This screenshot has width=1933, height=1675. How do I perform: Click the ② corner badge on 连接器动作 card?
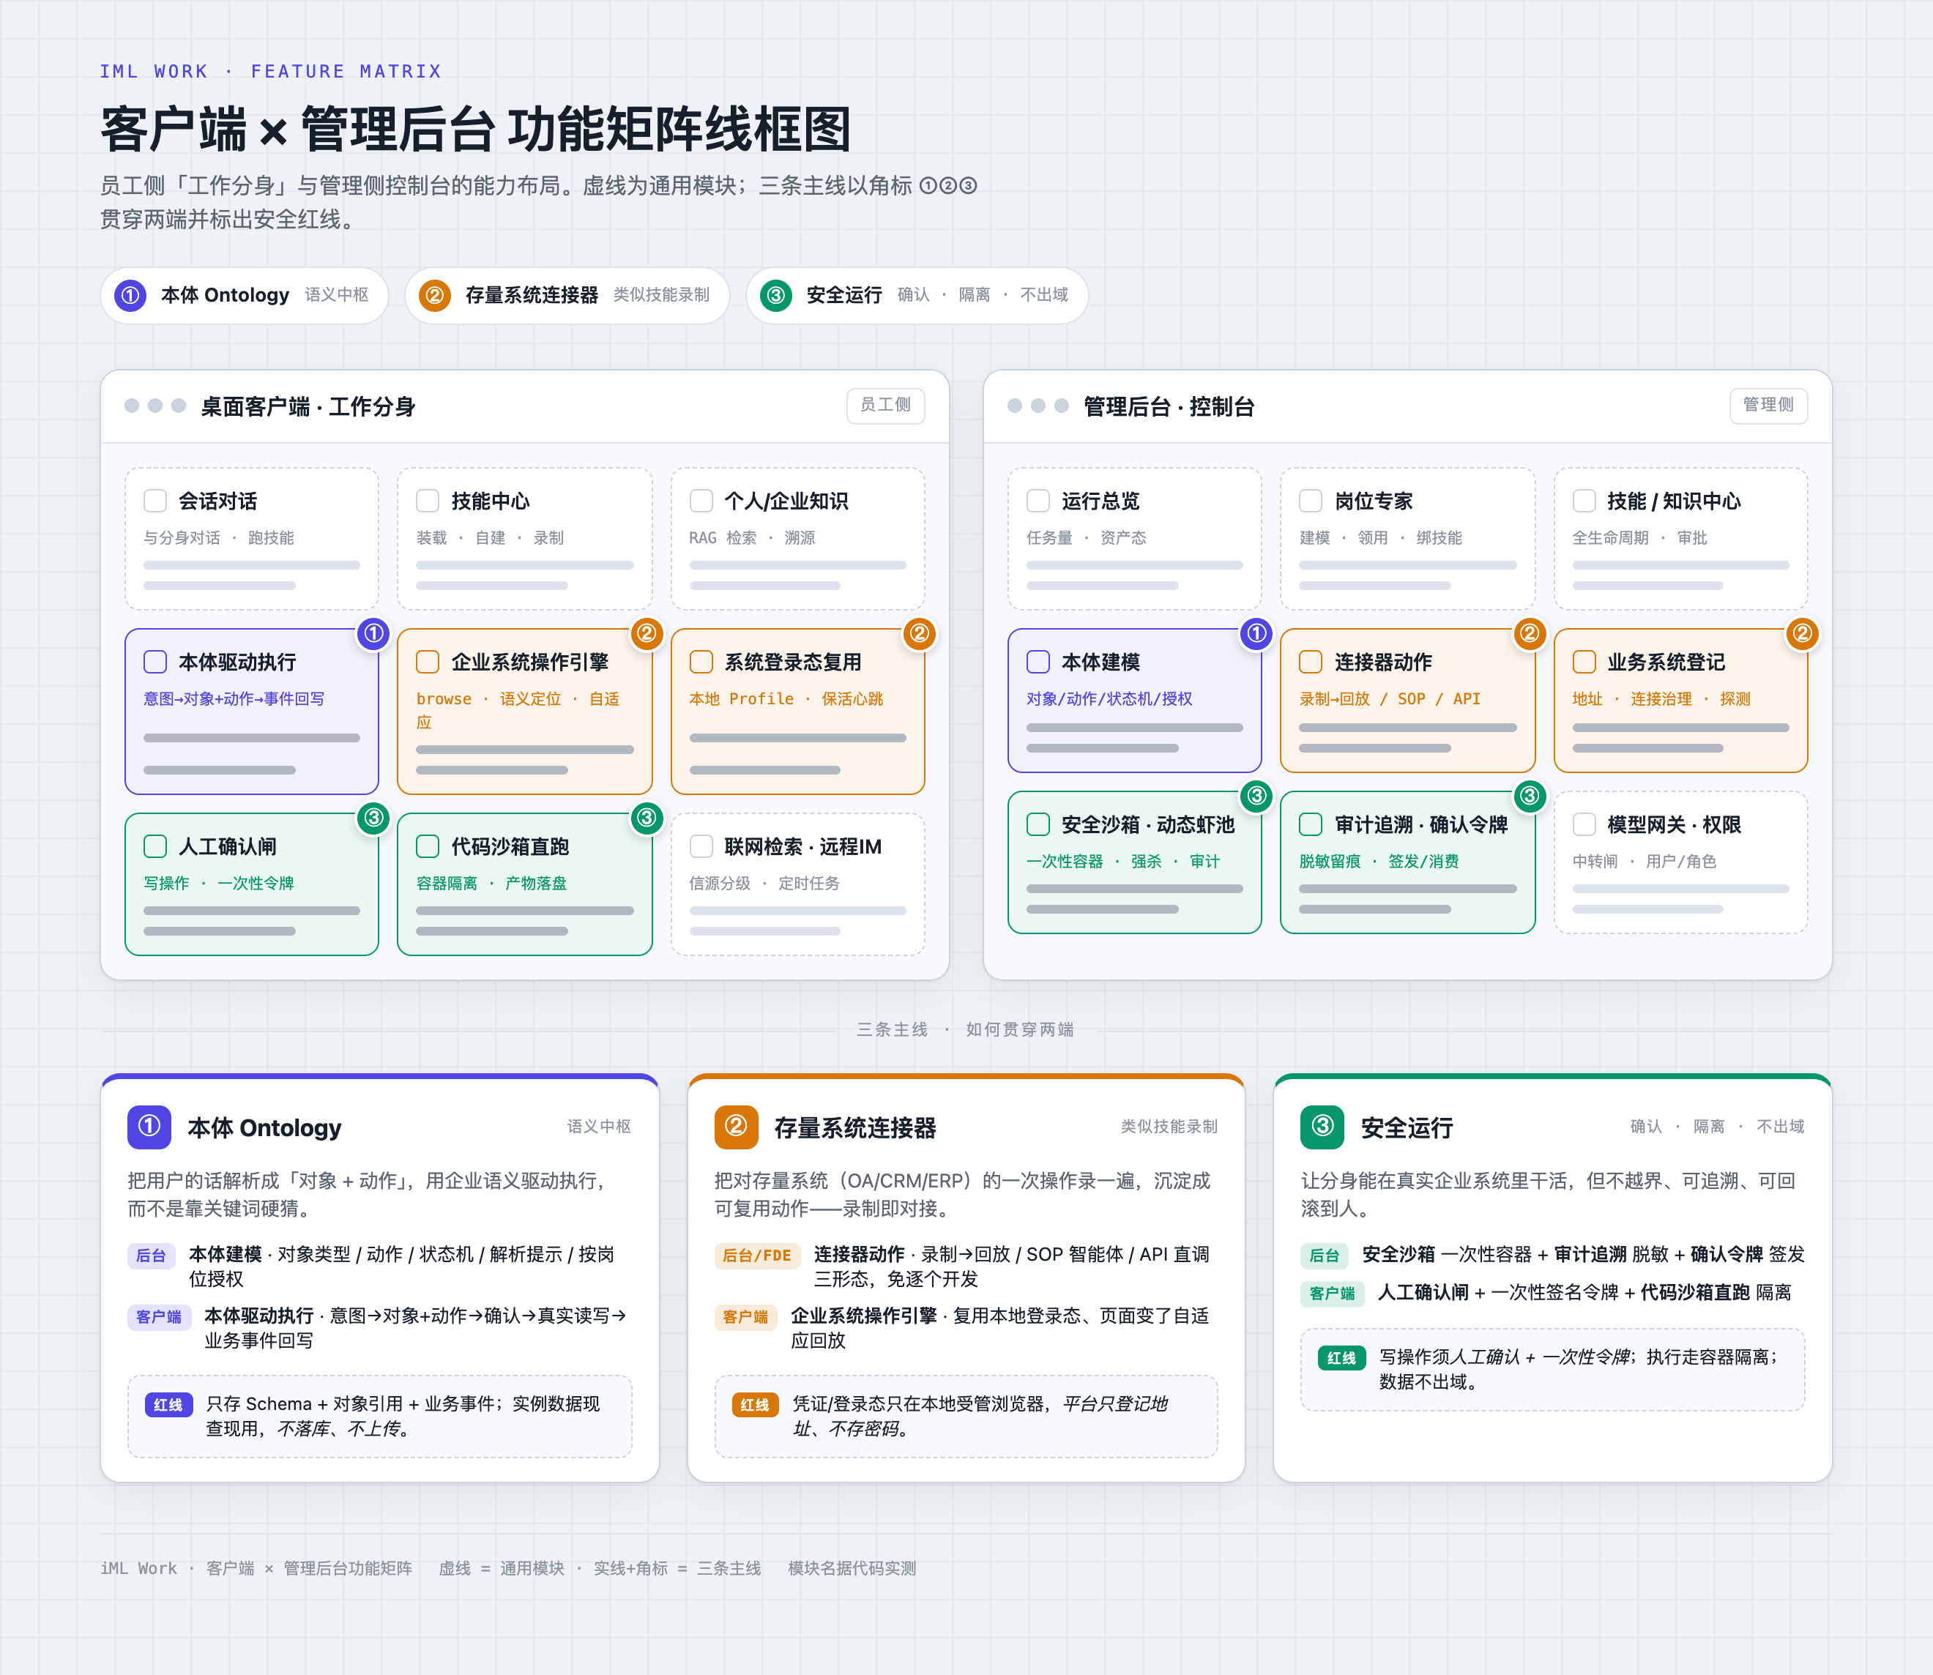1530,634
